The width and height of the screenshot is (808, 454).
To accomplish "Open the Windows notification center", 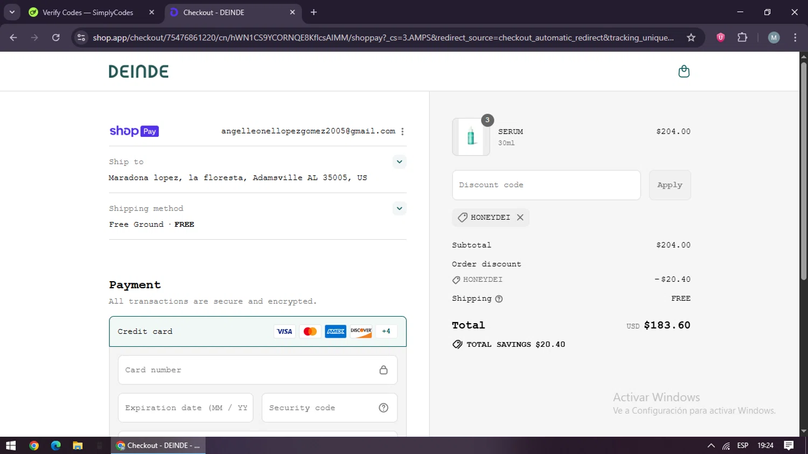I will pos(789,445).
